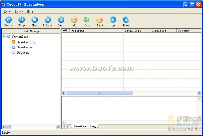Image resolution: width=203 pixels, height=136 pixels.
Task: Click task tree scrollbar left arrow
Action: coord(4,127)
